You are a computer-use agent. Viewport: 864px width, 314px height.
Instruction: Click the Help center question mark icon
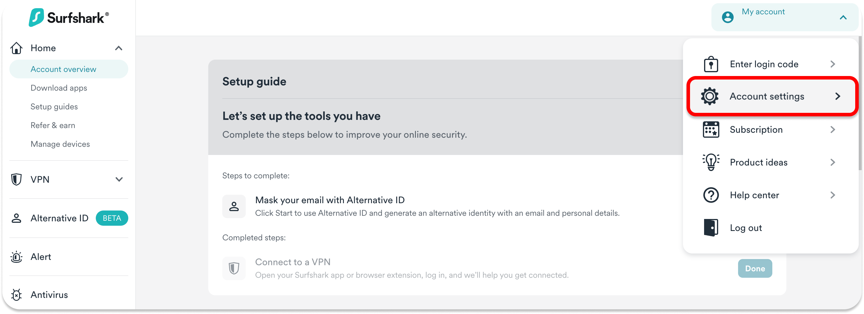[711, 195]
